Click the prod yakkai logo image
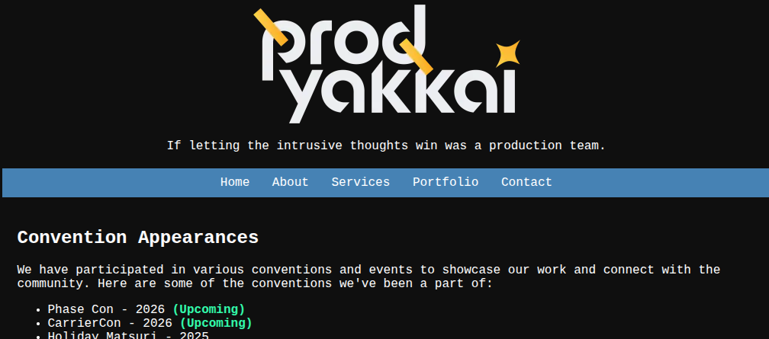Viewport: 769px width, 339px height. 387,64
